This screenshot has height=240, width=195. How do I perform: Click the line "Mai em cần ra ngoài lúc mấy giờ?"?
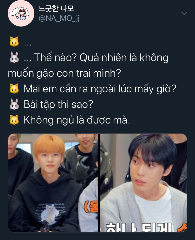pos(100,89)
